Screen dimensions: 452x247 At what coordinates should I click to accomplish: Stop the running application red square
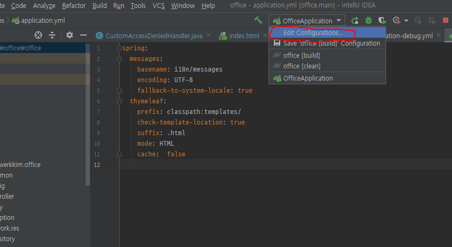point(446,20)
